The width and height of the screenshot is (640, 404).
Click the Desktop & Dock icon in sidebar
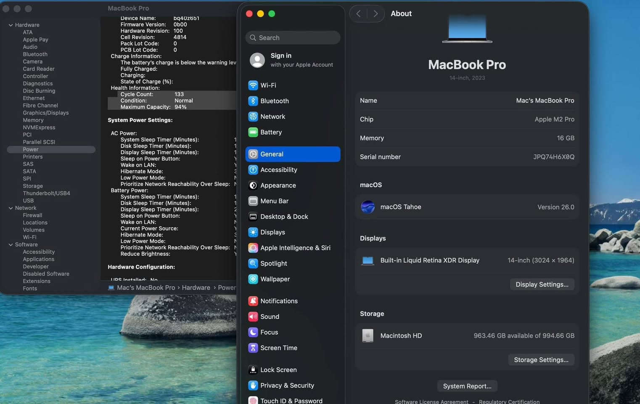point(253,217)
